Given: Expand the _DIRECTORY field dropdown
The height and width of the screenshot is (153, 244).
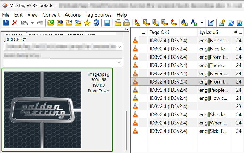Looking at the screenshot, I should (x=119, y=47).
